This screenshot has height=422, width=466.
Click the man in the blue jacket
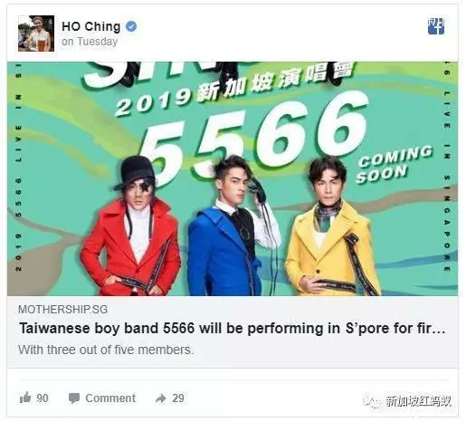(x=231, y=226)
